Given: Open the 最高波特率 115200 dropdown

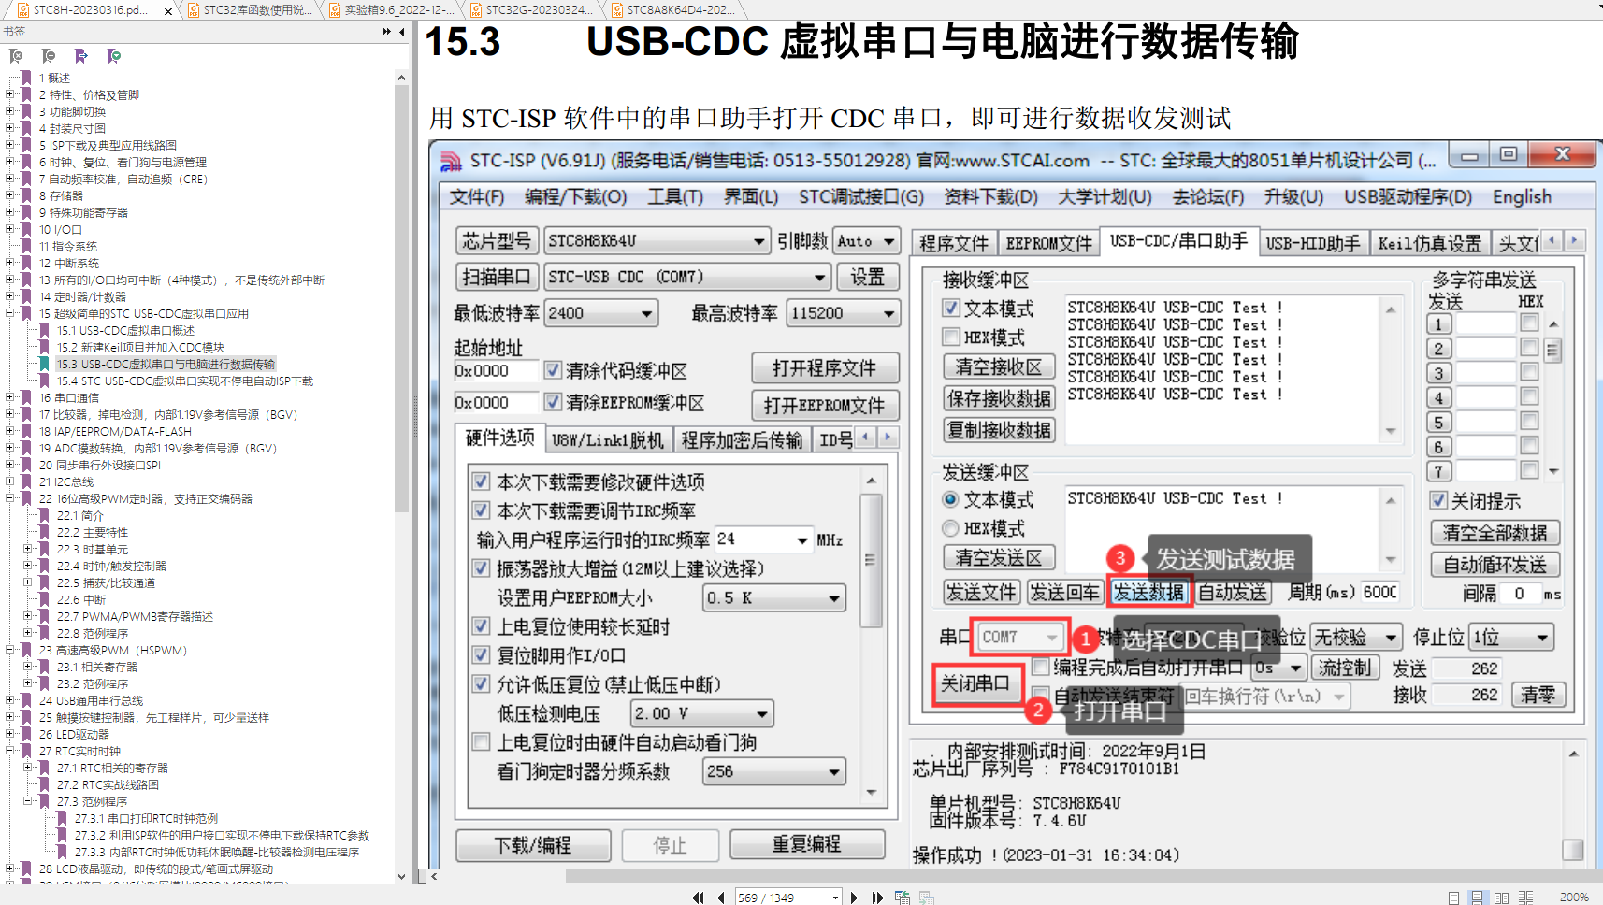Looking at the screenshot, I should pos(888,313).
